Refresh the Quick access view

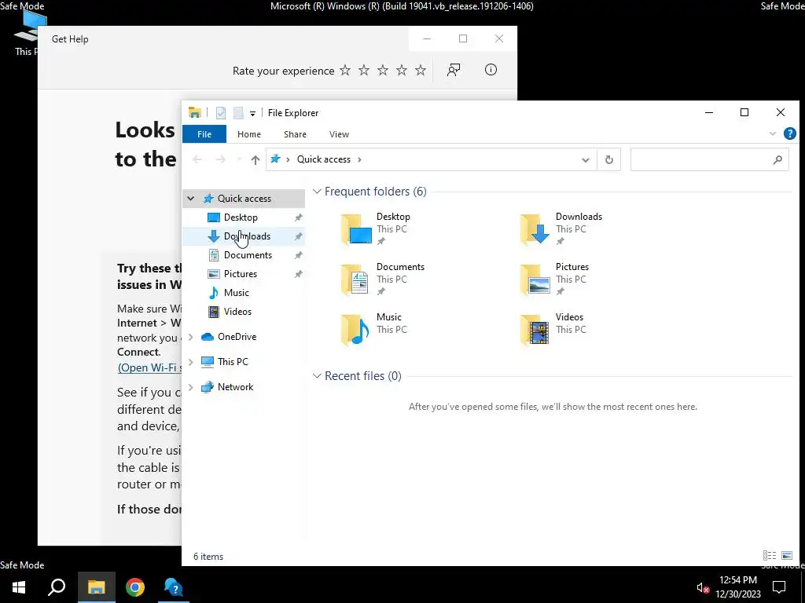[x=609, y=160]
